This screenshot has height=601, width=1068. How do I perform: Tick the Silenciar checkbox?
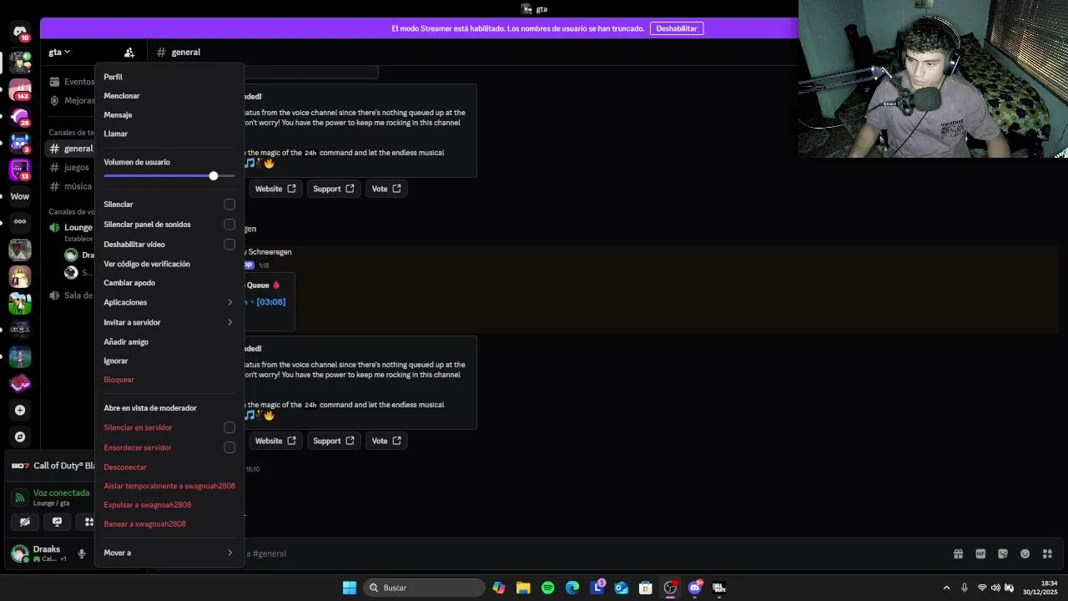[229, 205]
